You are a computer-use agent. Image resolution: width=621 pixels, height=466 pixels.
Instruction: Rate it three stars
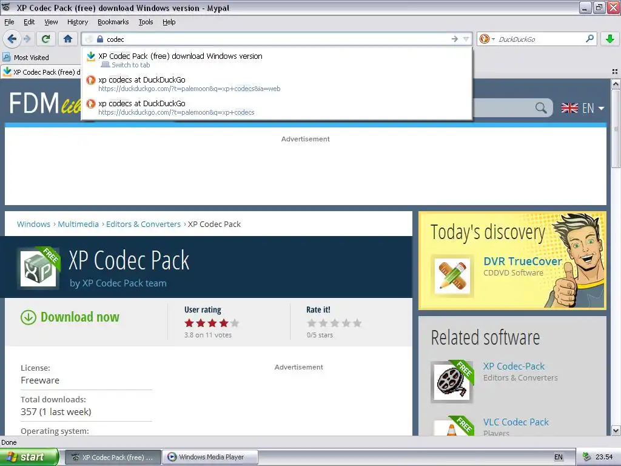[335, 323]
